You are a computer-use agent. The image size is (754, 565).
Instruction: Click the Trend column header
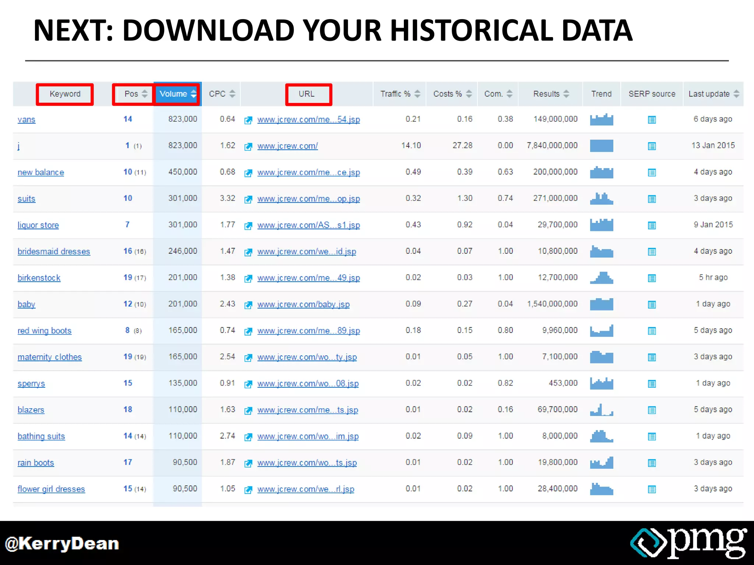pyautogui.click(x=602, y=94)
